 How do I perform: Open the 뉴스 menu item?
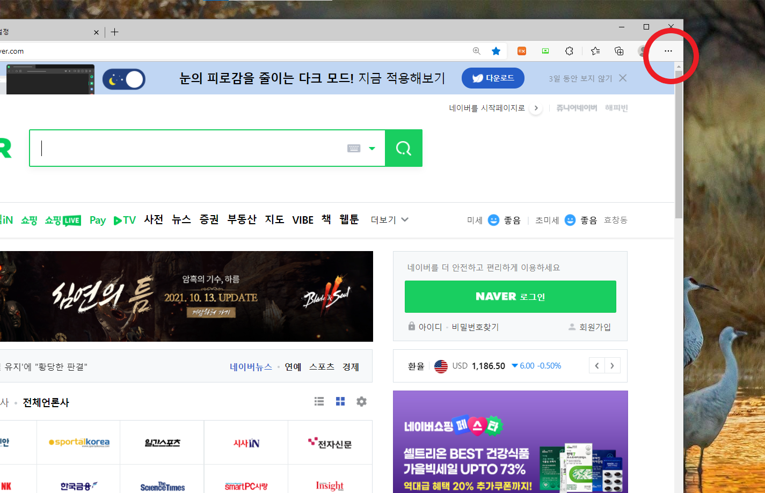[x=181, y=219]
